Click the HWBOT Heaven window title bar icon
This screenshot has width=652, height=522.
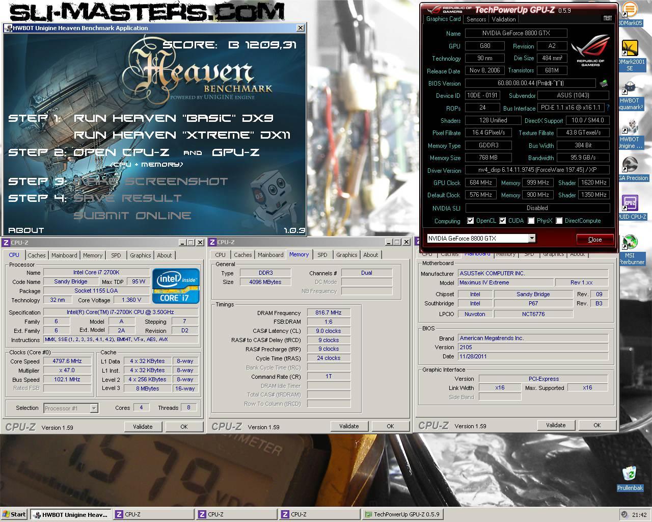coord(8,28)
